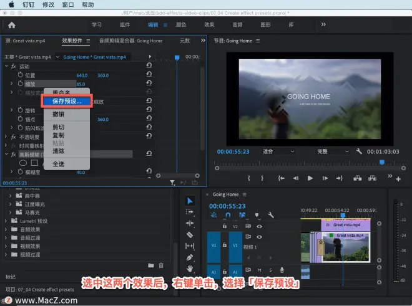Toggle V2 track output eye

point(259,226)
